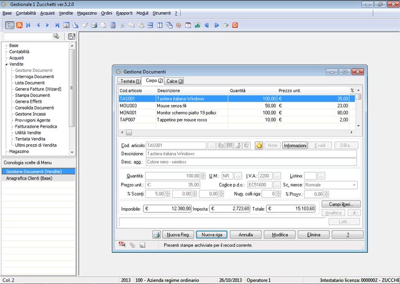This screenshot has height=284, width=400.
Task: Click the printer icon in main toolbar
Action: (94, 25)
